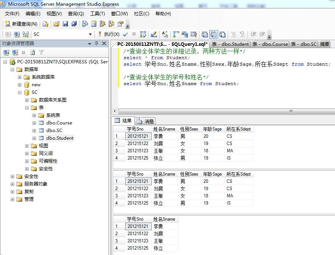
Task: Open the 查询(Q) menu
Action: tap(76, 14)
